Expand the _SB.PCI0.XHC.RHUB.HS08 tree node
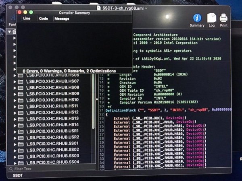 tap(15, 88)
